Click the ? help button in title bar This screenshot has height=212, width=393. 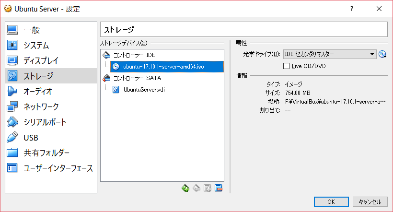pos(352,9)
